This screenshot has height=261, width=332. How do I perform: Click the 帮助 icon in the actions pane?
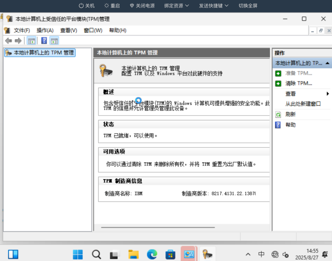[278, 125]
